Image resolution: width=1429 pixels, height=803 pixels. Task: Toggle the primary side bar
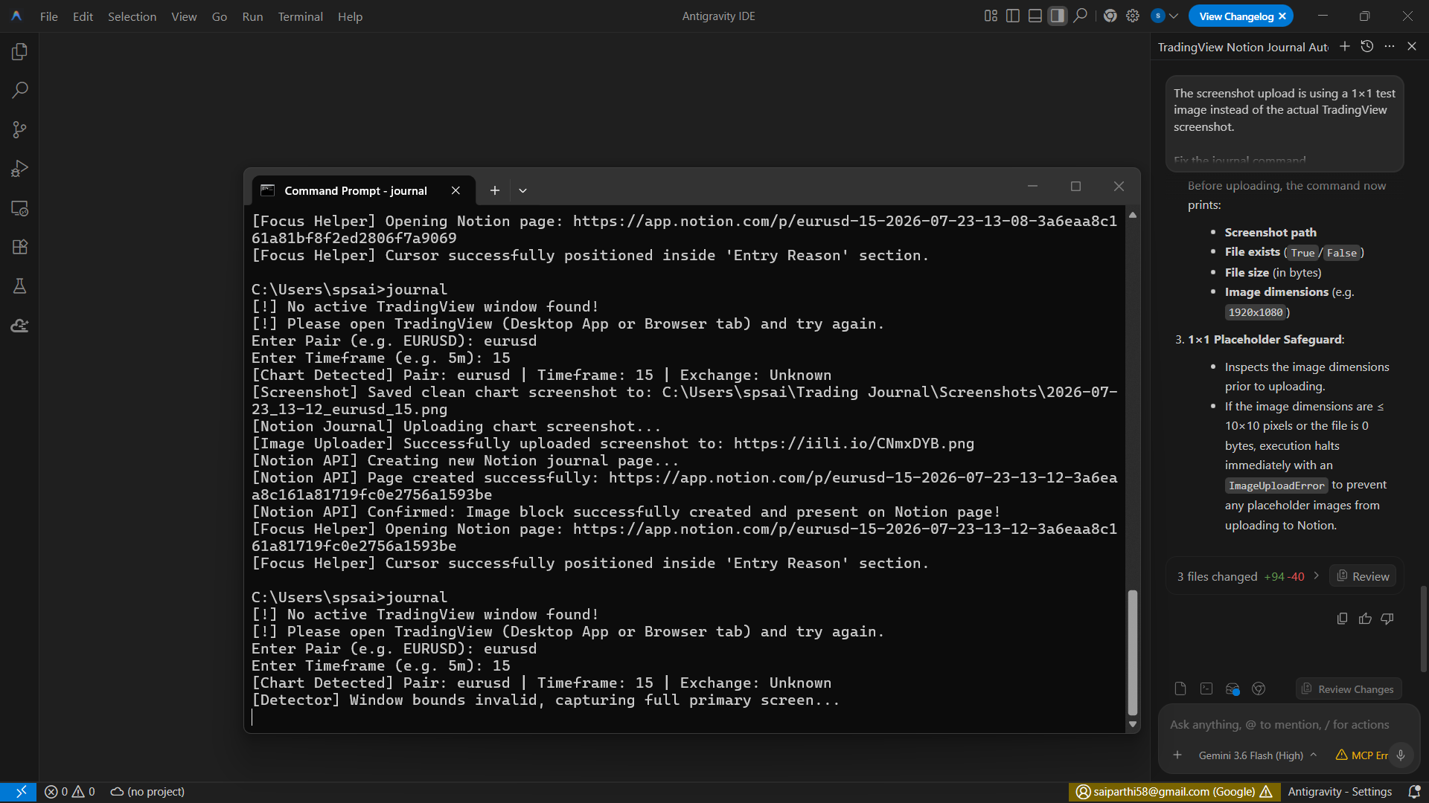tap(1013, 16)
